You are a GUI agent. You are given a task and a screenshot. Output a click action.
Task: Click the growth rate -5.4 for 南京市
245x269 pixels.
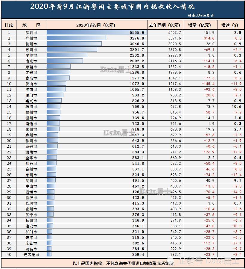point(237,61)
